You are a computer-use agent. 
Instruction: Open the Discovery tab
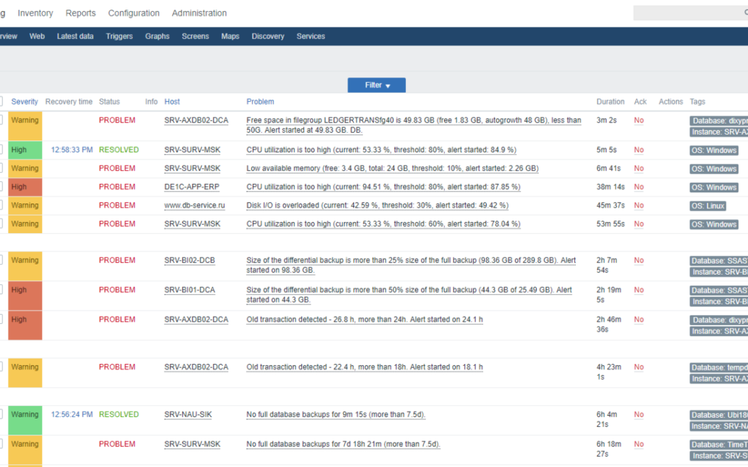[x=267, y=37]
